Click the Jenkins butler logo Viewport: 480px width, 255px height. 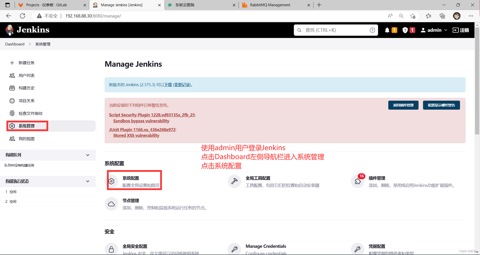[10, 30]
